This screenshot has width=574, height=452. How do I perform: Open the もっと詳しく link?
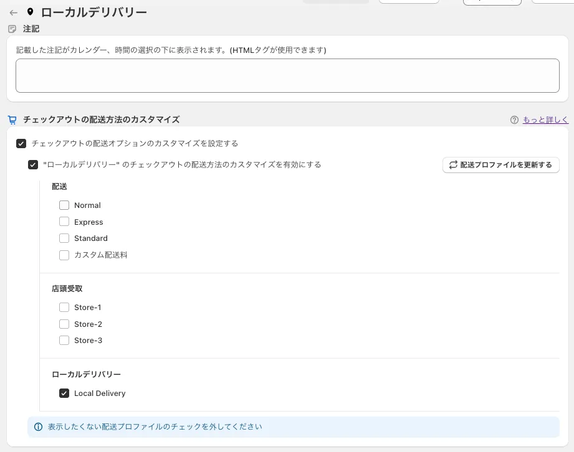pyautogui.click(x=545, y=120)
